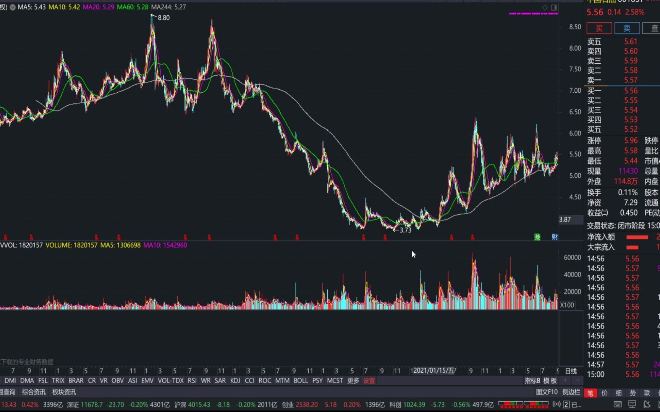Screen dimensions: 660x412
Task: Click the monitor chart icon in status bar
Action: tap(632, 404)
